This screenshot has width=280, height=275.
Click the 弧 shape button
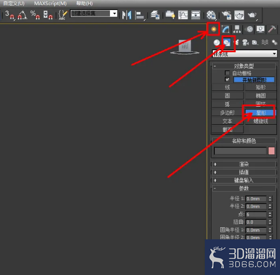coord(227,104)
